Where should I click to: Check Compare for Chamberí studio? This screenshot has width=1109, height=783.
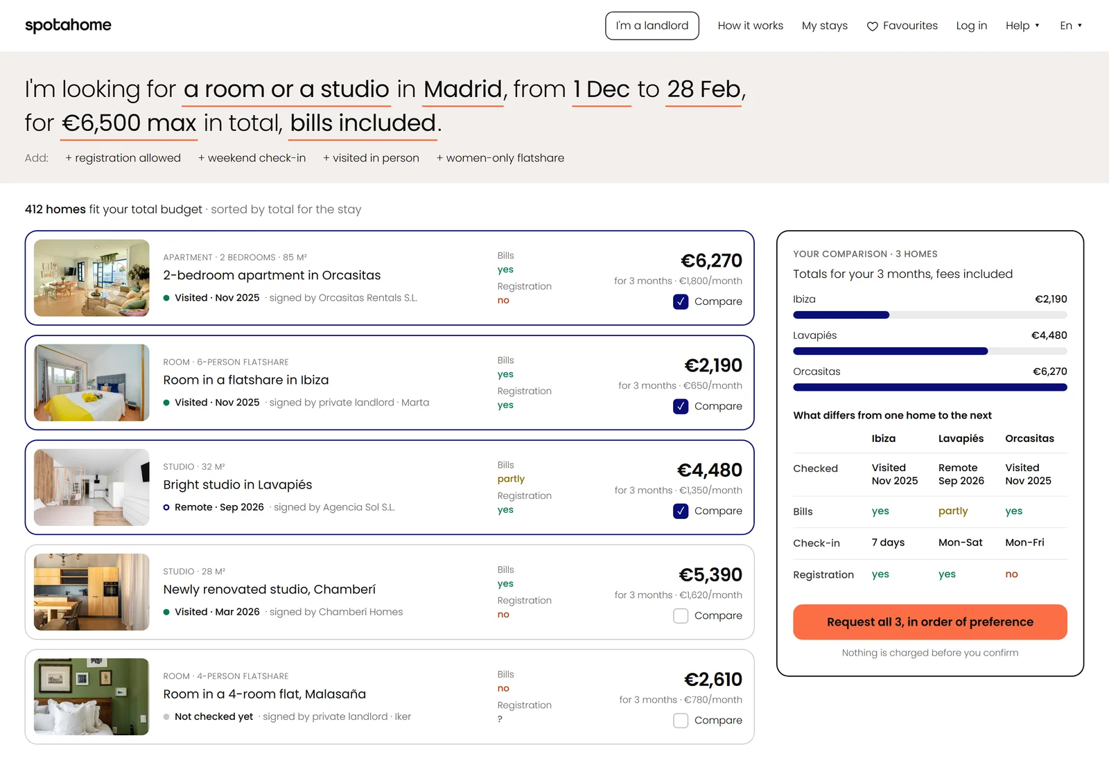pos(681,615)
